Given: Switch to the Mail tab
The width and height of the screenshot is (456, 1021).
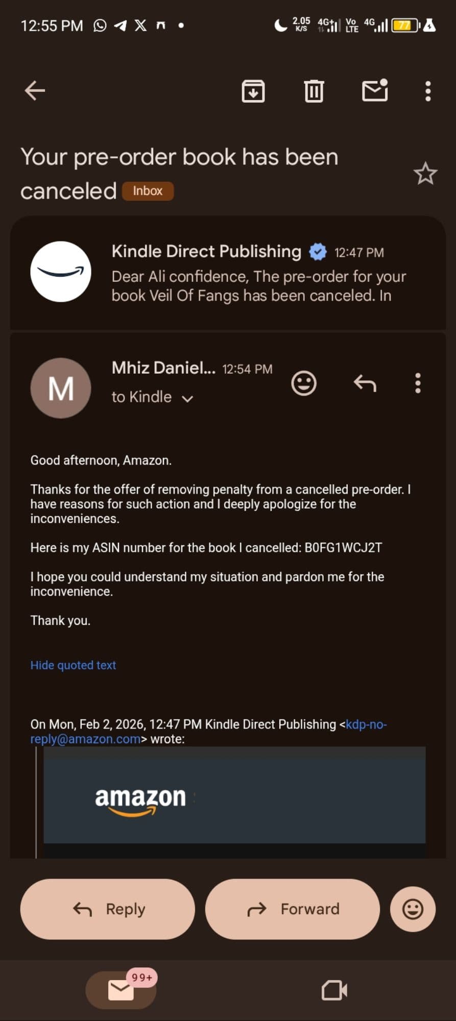Looking at the screenshot, I should click(121, 990).
